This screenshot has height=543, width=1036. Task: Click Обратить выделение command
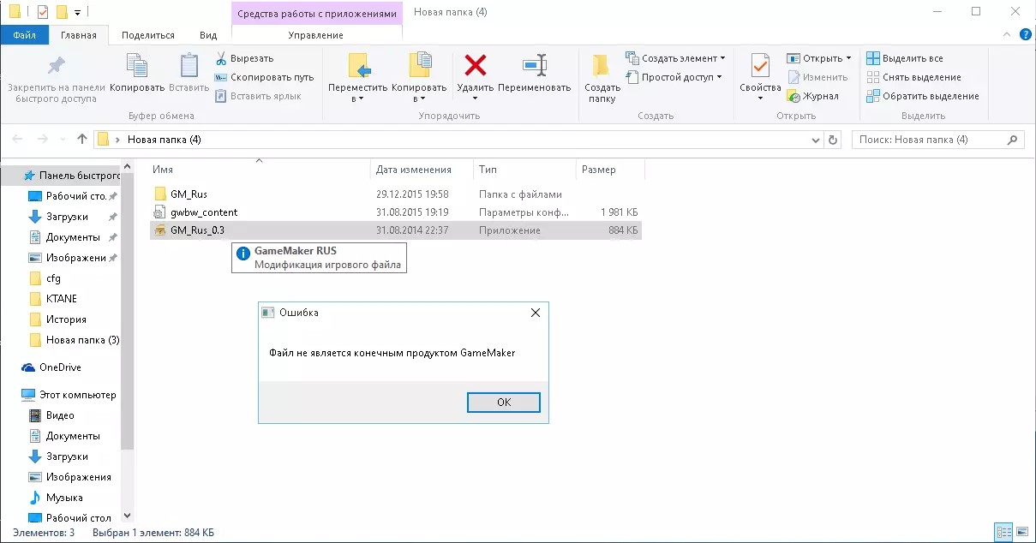click(922, 96)
